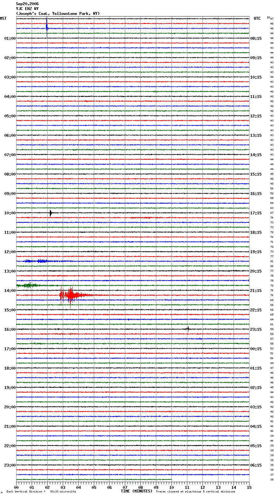Viewport: 275px width, 496px height.
Task: Click minute 05 on the bottom axis
Action: (x=94, y=487)
